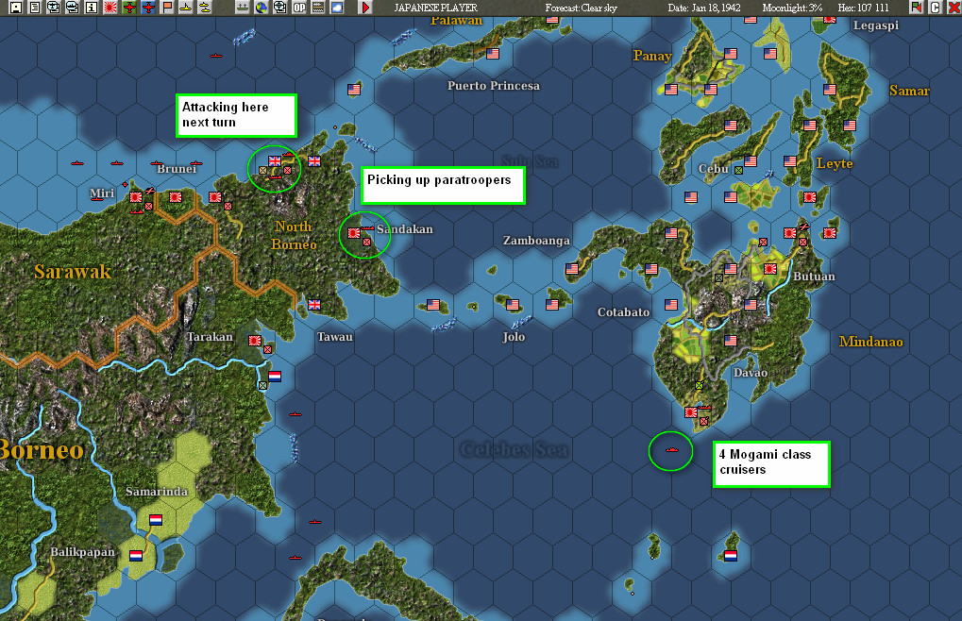Open the globe map icon
Viewport: 962px width, 621px height.
coord(262,8)
